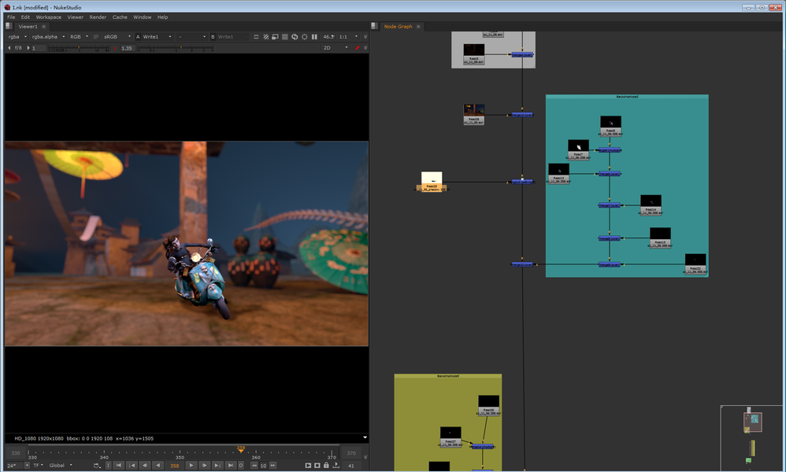This screenshot has width=786, height=472.
Task: Open the 24 fps dropdown
Action: click(18, 466)
